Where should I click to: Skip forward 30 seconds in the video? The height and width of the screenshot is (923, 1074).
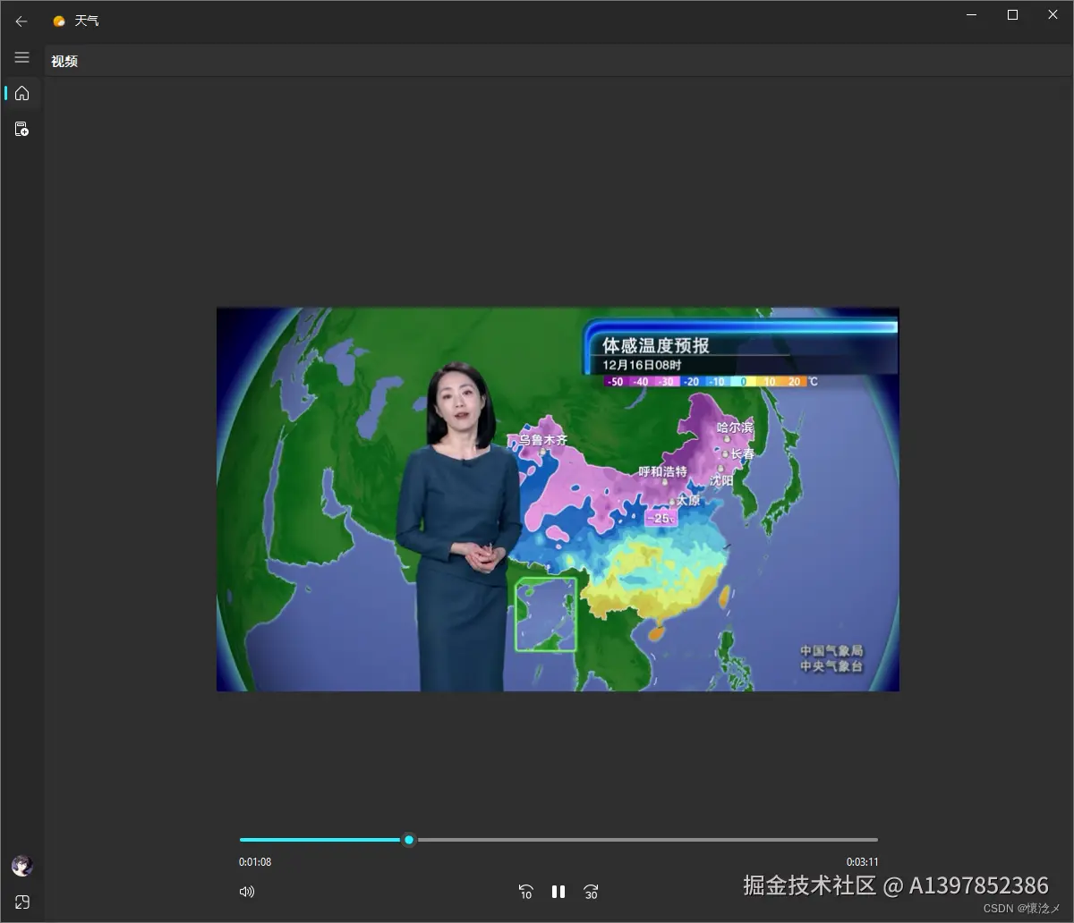click(591, 892)
